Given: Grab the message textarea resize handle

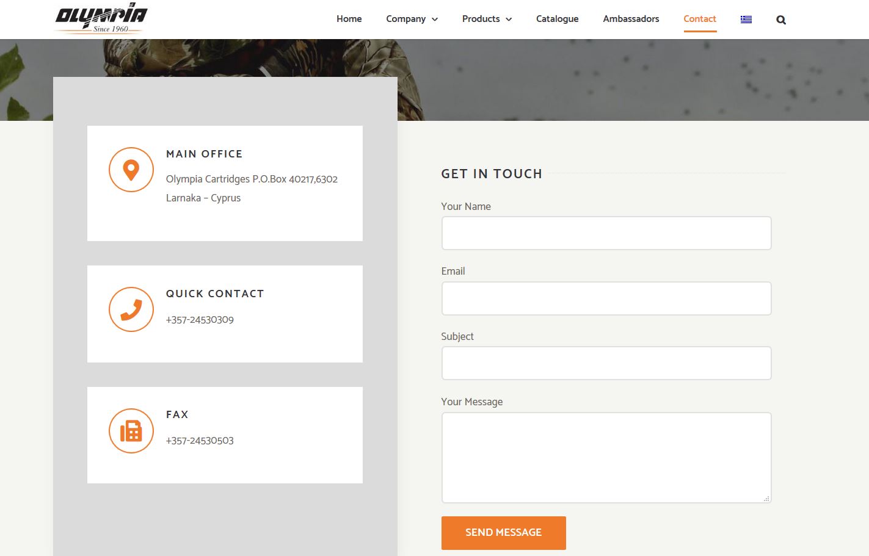Looking at the screenshot, I should coord(766,499).
